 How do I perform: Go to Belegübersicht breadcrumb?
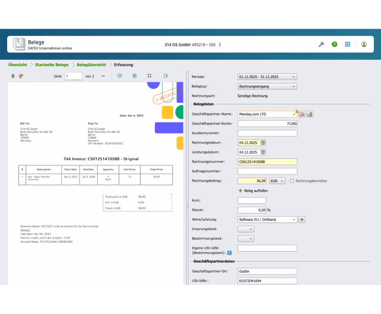tap(91, 65)
